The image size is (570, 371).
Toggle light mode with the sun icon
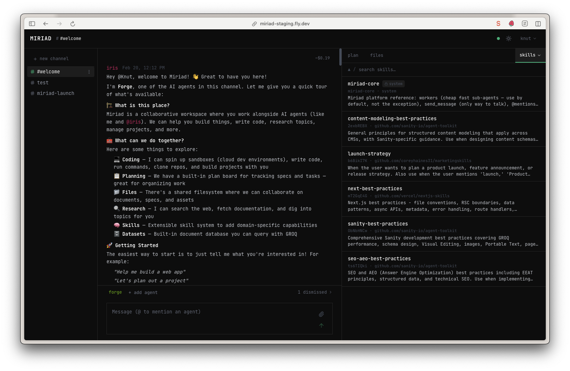click(509, 38)
